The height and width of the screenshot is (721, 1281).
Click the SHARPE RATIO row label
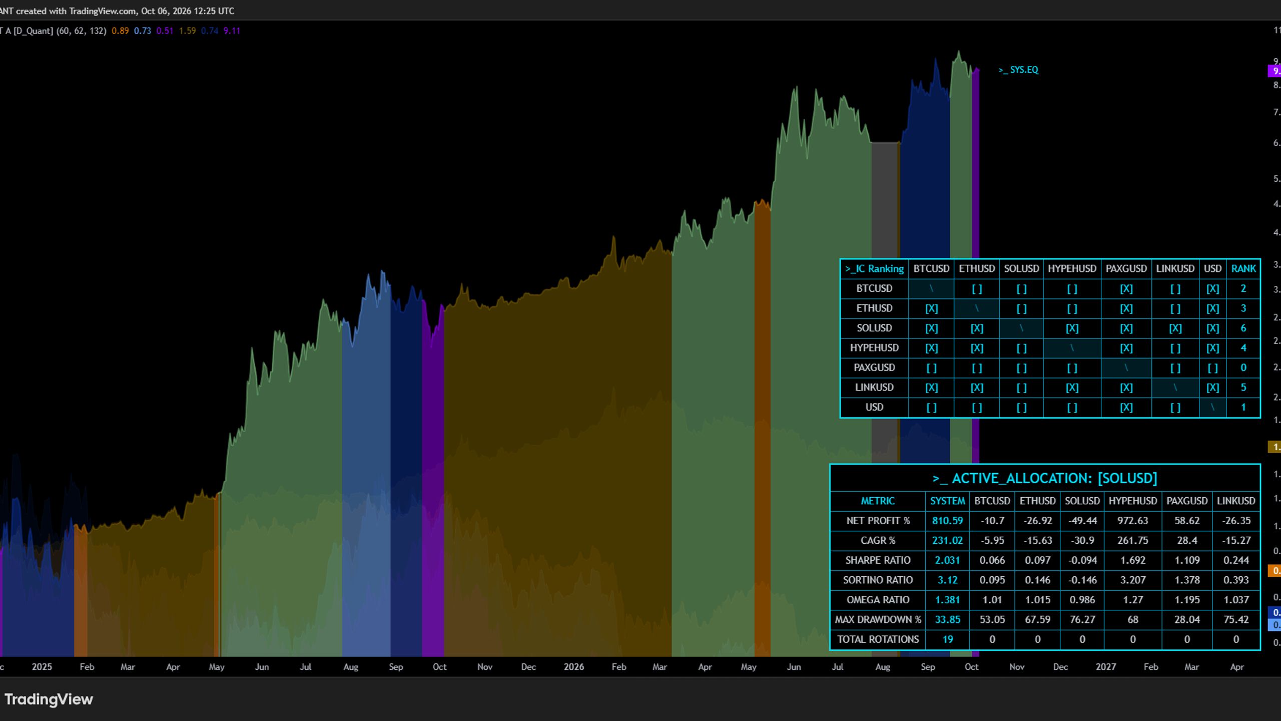click(x=878, y=560)
